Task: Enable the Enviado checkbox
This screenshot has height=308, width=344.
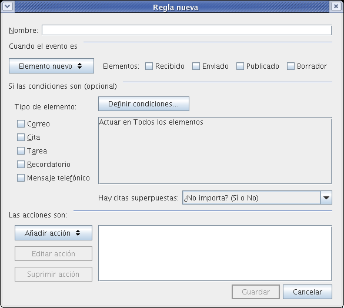Action: [x=196, y=66]
